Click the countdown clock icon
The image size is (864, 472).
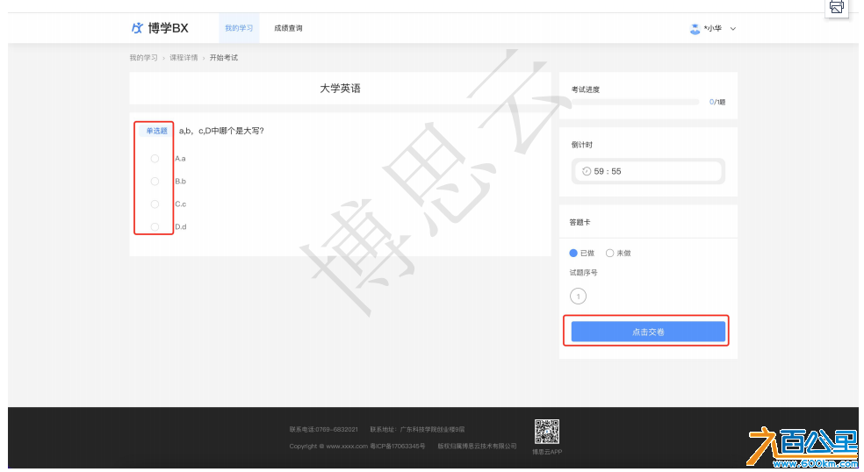pyautogui.click(x=587, y=171)
